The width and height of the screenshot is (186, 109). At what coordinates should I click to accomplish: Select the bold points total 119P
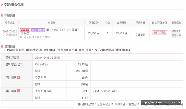pos(85,98)
